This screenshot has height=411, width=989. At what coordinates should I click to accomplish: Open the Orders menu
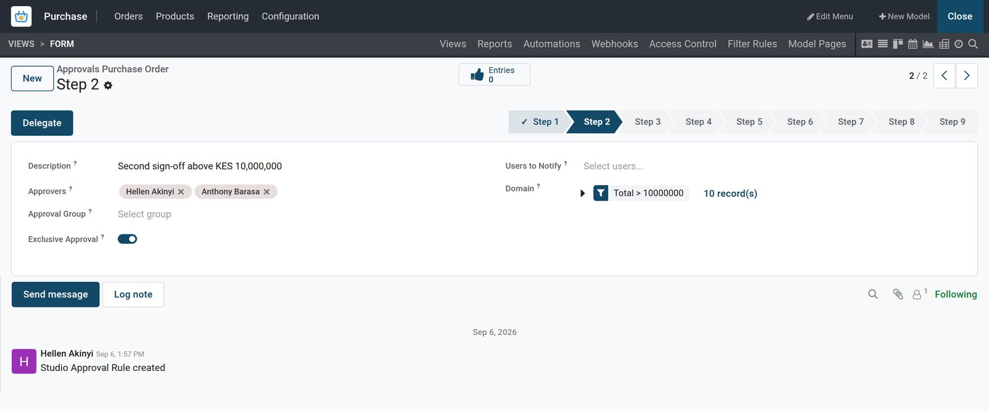pyautogui.click(x=129, y=17)
